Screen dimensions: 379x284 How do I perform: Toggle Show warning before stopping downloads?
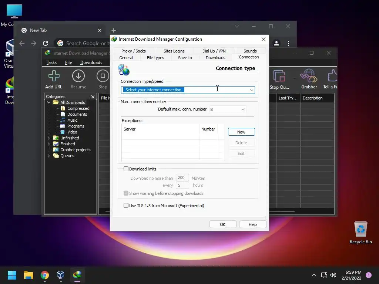(x=126, y=193)
